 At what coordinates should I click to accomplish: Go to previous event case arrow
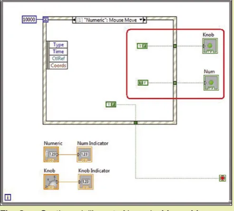click(74, 20)
